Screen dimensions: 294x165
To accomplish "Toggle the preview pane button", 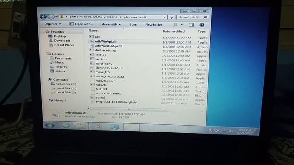I will point(192,25).
